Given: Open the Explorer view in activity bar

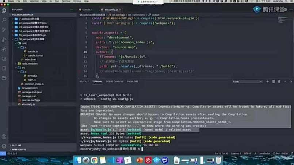Looking at the screenshot, I should [x=4, y=11].
